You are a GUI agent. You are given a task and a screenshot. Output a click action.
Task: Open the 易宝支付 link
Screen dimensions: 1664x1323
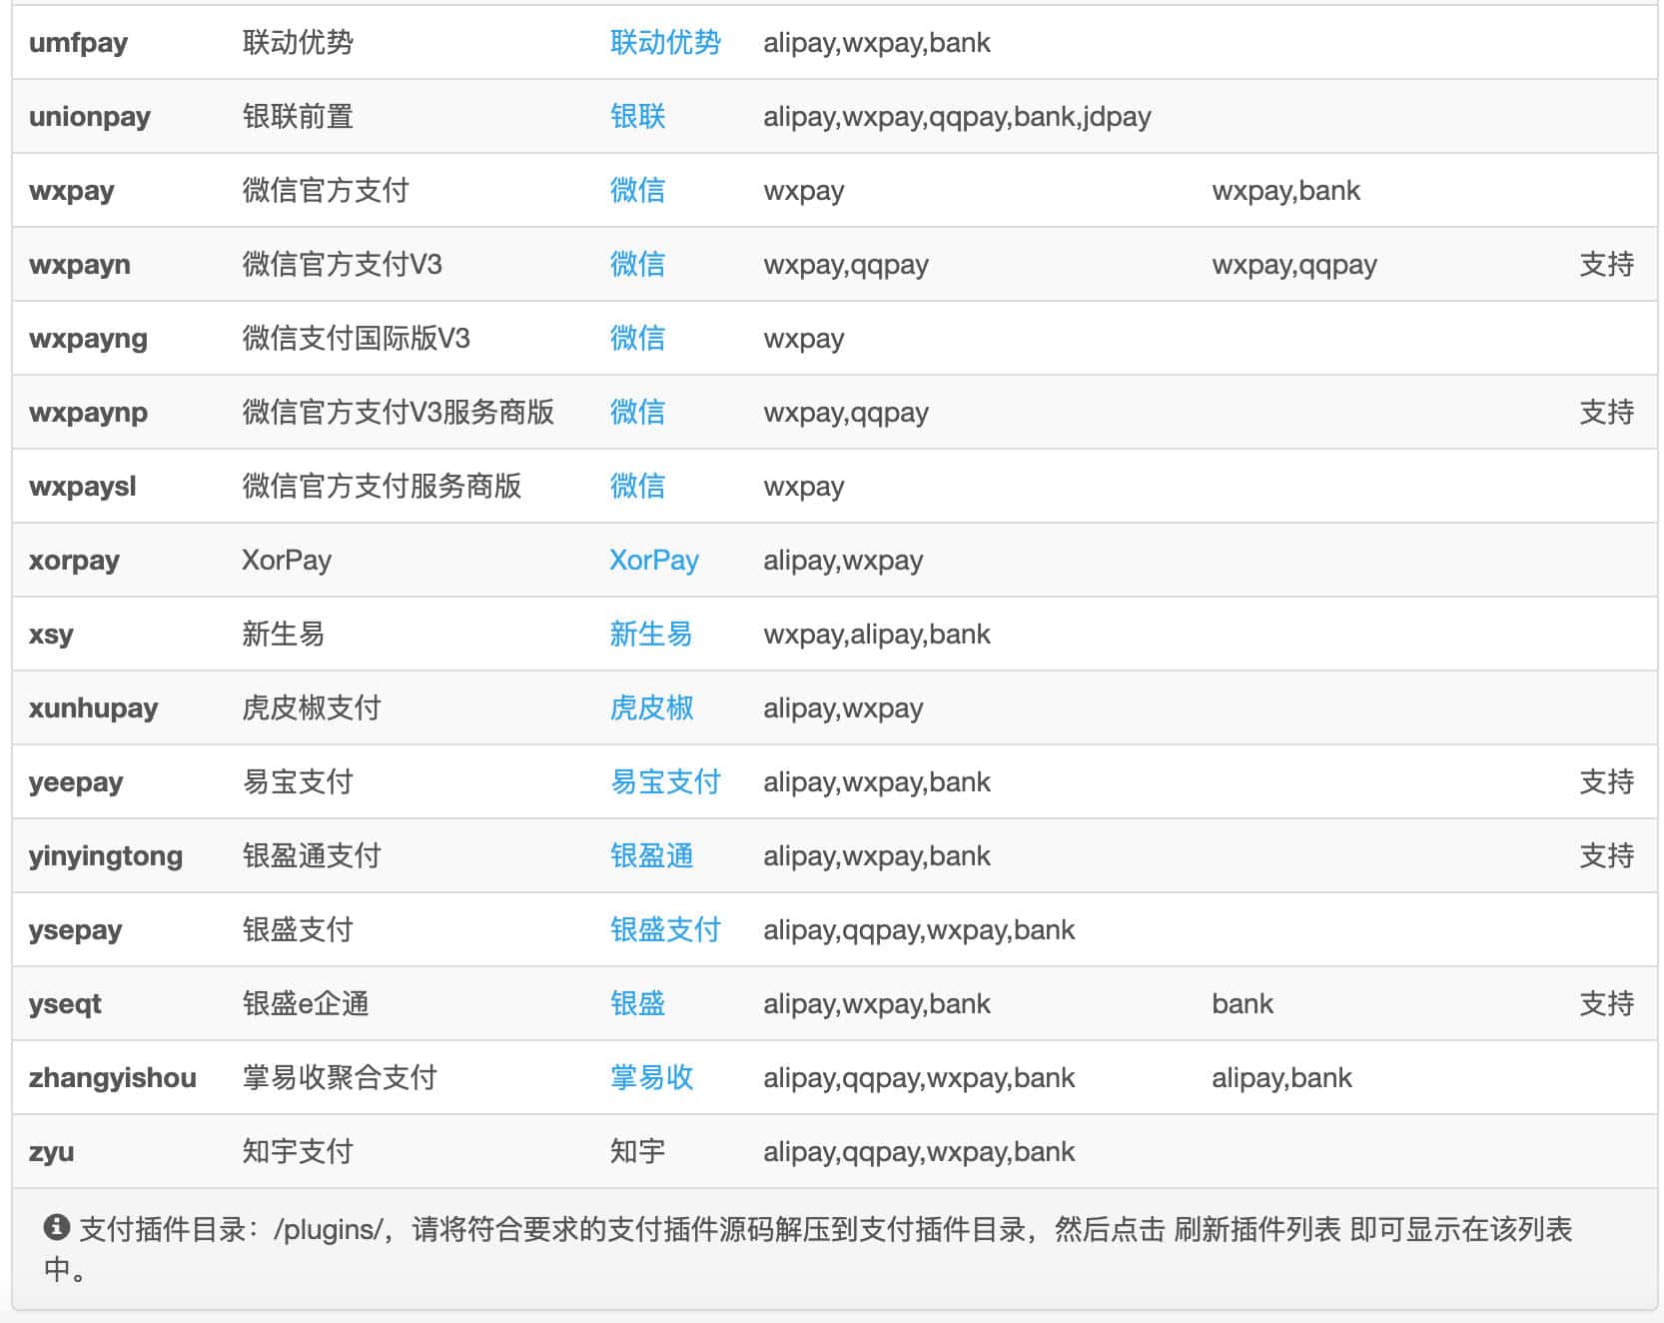coord(665,781)
